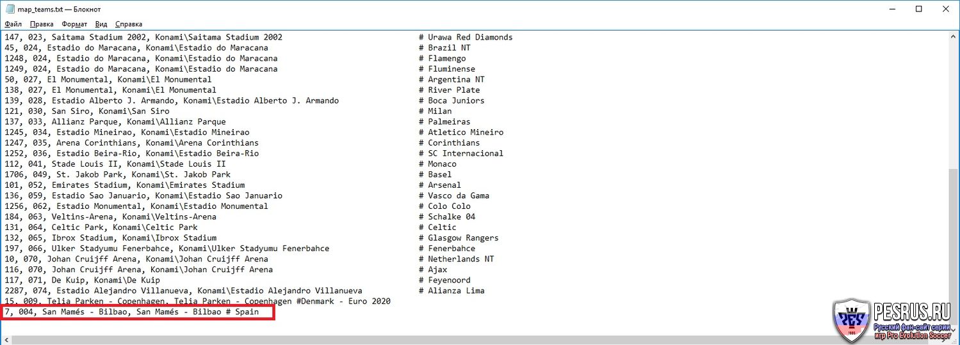Click the comment '# Colo Colo'
The height and width of the screenshot is (345, 960).
click(x=444, y=206)
